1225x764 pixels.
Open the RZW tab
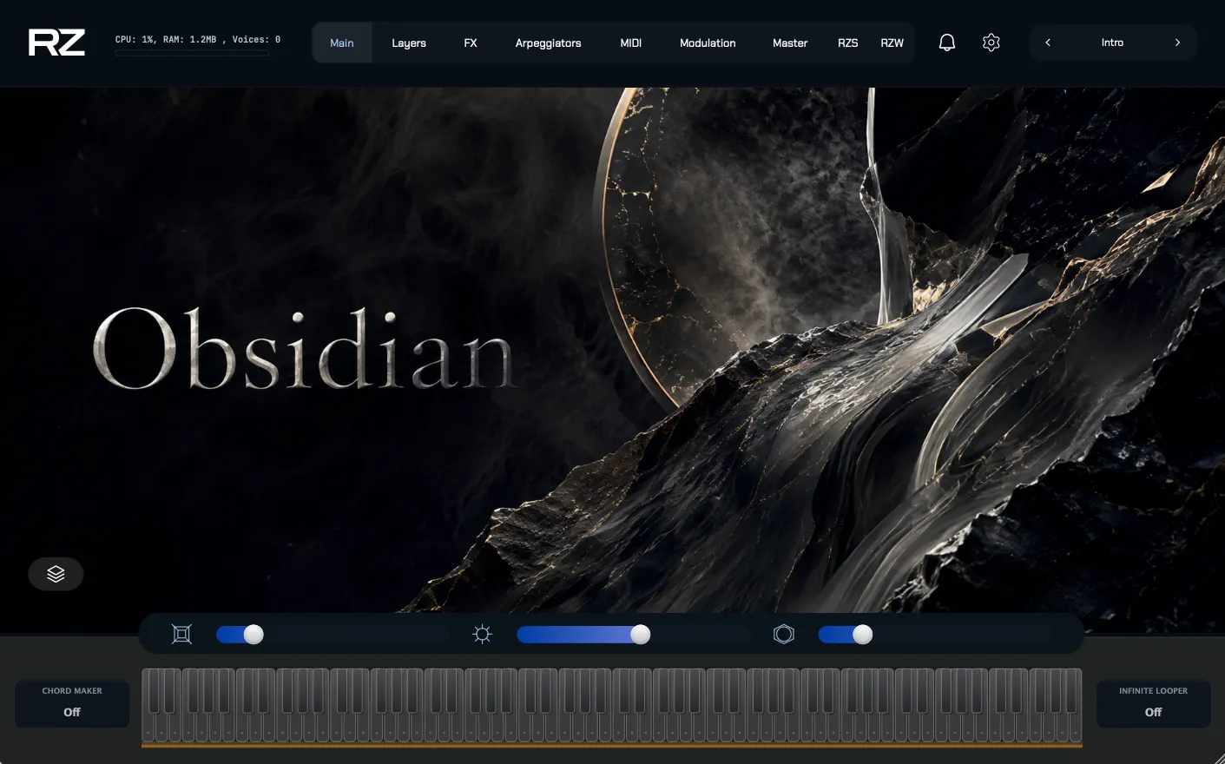coord(892,43)
